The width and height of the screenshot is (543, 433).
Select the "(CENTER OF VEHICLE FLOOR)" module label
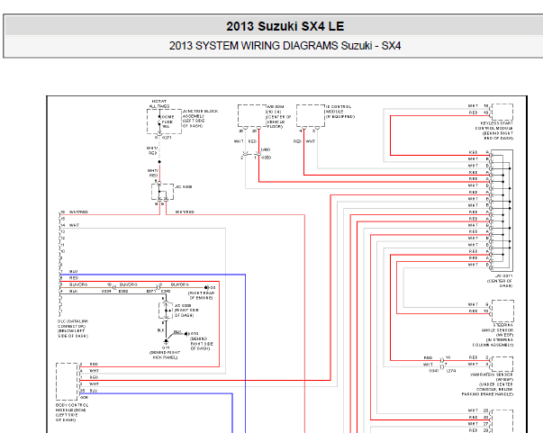(278, 122)
